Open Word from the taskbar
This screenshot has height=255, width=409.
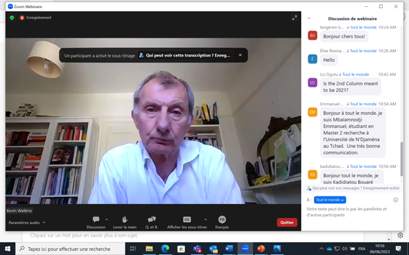tap(229, 249)
